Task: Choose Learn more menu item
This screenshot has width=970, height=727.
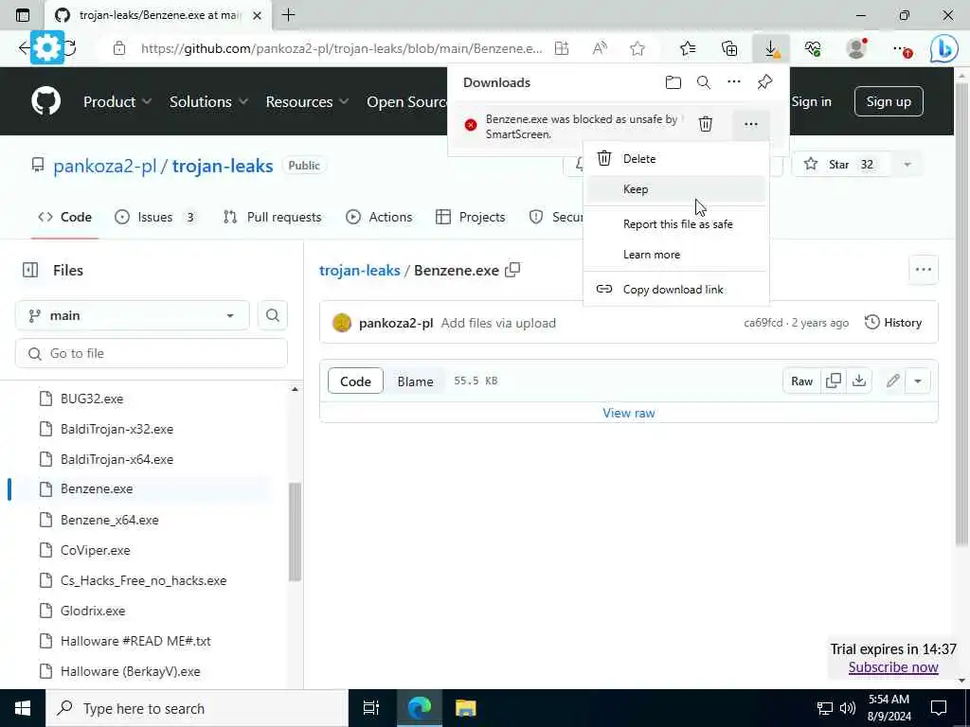Action: tap(675, 255)
